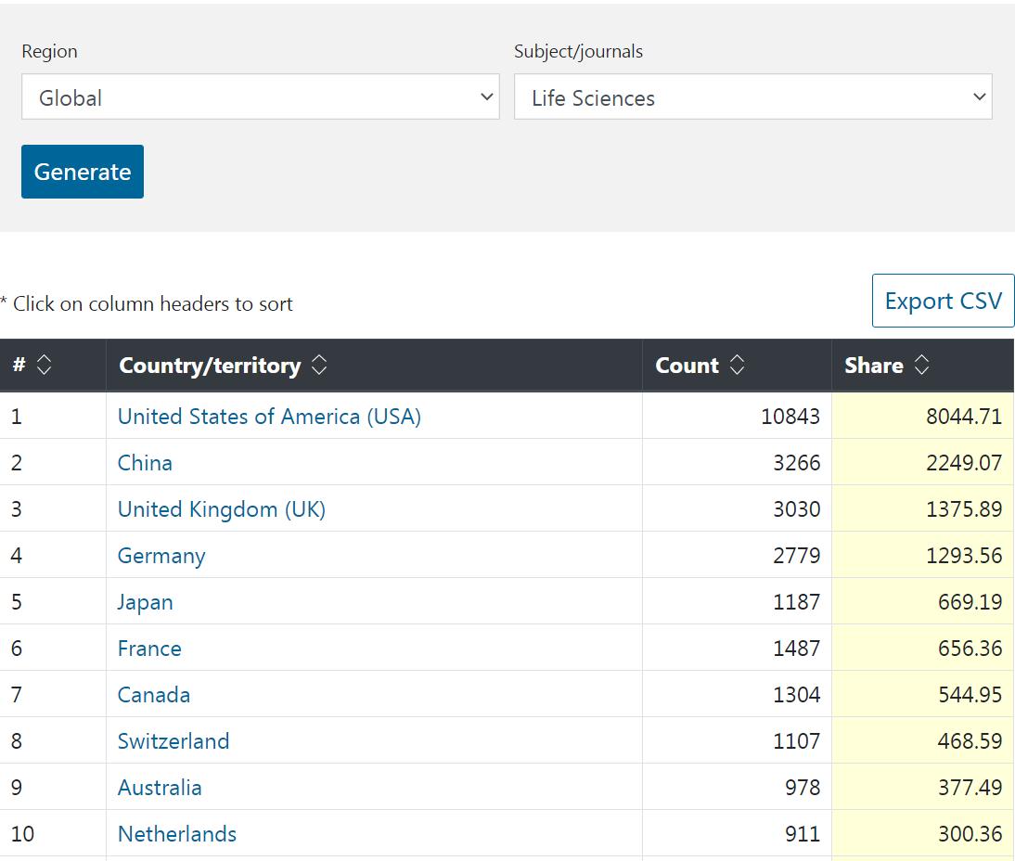Open United States of America (USA) link

269,417
